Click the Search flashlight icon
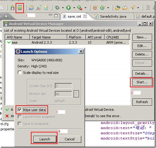This screenshot has width=156, height=148. click(132, 8)
